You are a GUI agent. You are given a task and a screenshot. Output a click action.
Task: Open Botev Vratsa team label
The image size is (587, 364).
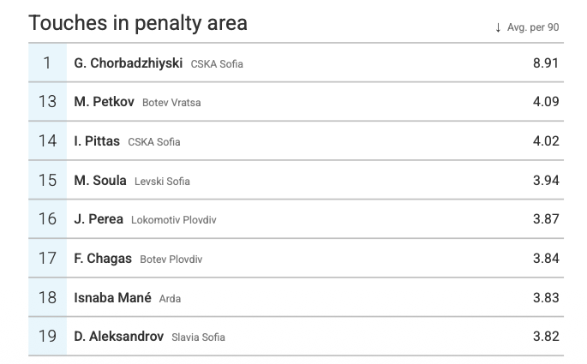(x=171, y=103)
